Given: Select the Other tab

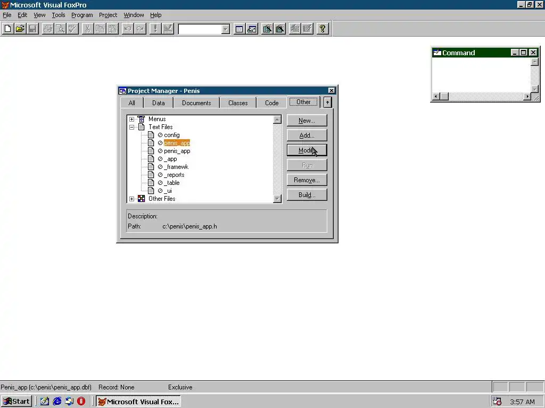Looking at the screenshot, I should 303,102.
